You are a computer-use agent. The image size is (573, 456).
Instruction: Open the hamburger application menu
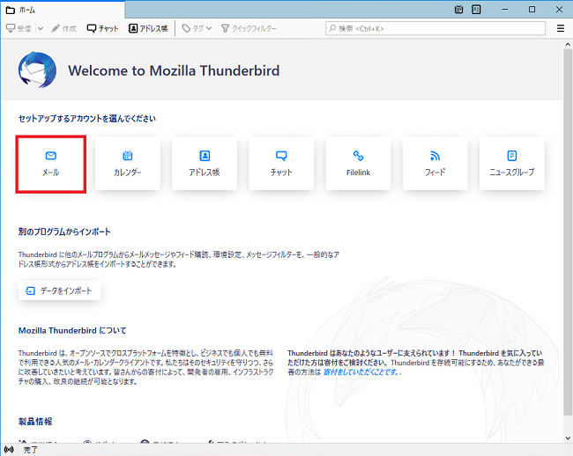561,28
